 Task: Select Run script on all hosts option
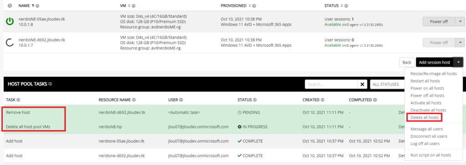tap(431, 155)
